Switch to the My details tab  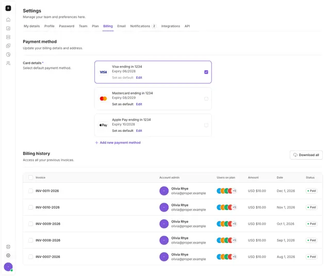32,26
